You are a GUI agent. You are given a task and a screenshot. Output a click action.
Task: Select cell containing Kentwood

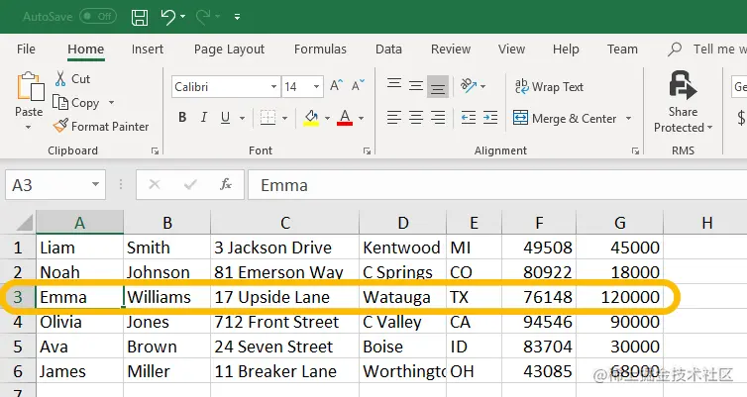point(402,248)
